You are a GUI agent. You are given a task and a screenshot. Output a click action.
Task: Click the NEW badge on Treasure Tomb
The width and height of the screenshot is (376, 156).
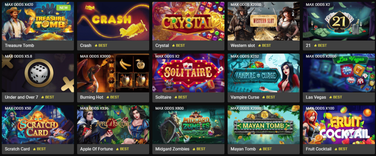64,8
